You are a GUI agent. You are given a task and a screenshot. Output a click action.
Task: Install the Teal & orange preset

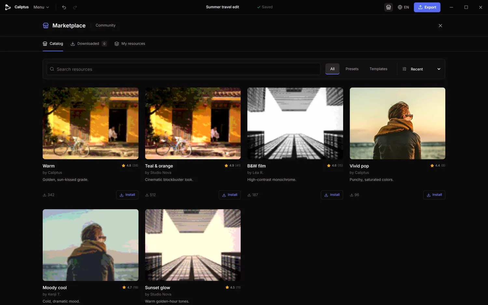pyautogui.click(x=230, y=195)
